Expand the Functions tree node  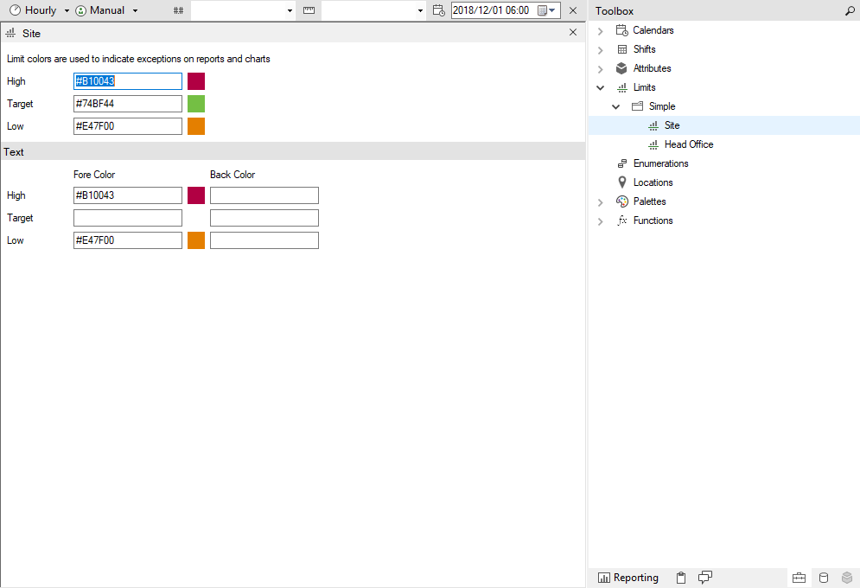pos(601,221)
